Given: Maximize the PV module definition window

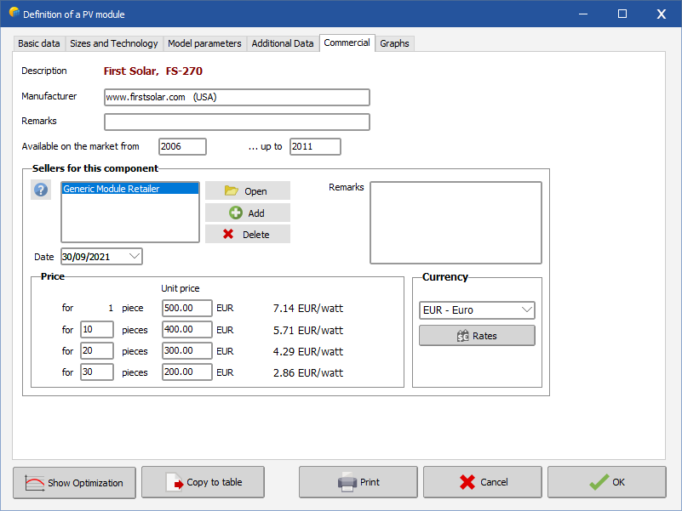Looking at the screenshot, I should coord(622,14).
